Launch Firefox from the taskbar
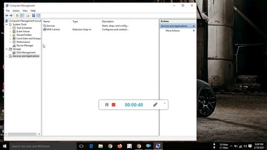The width and height of the screenshot is (267, 150). pos(120,146)
